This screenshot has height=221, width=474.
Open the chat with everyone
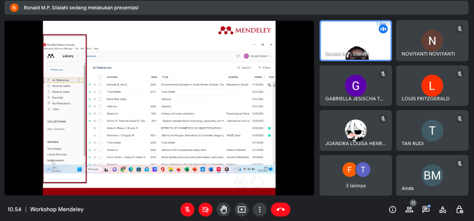426,209
